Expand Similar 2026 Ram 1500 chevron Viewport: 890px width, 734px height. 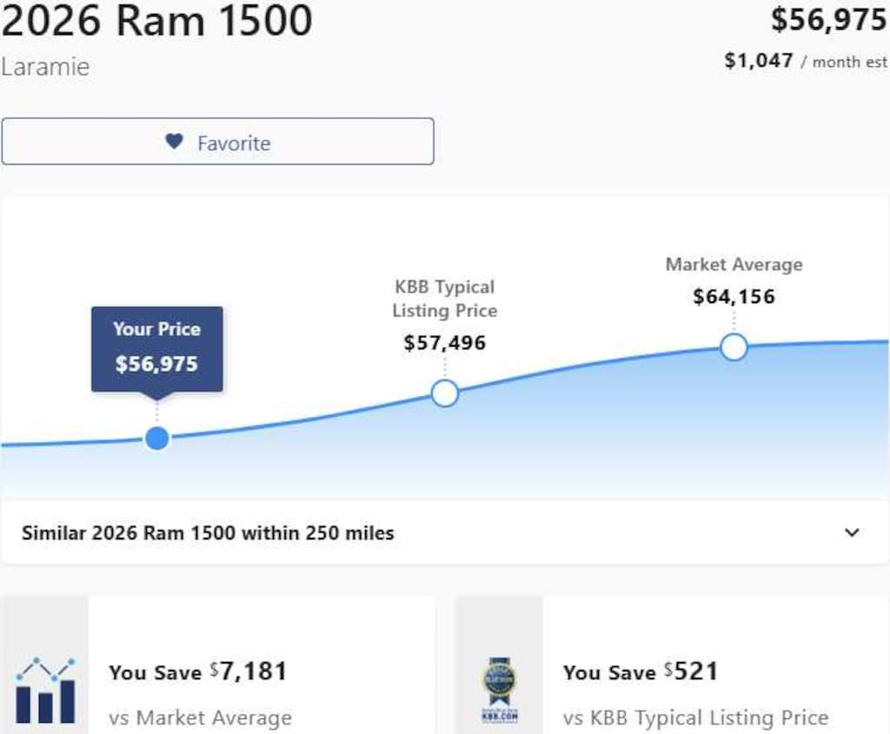[852, 532]
